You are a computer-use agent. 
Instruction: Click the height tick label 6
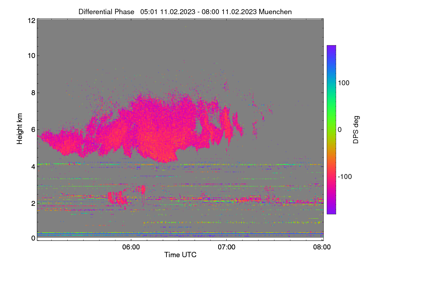[x=33, y=129]
